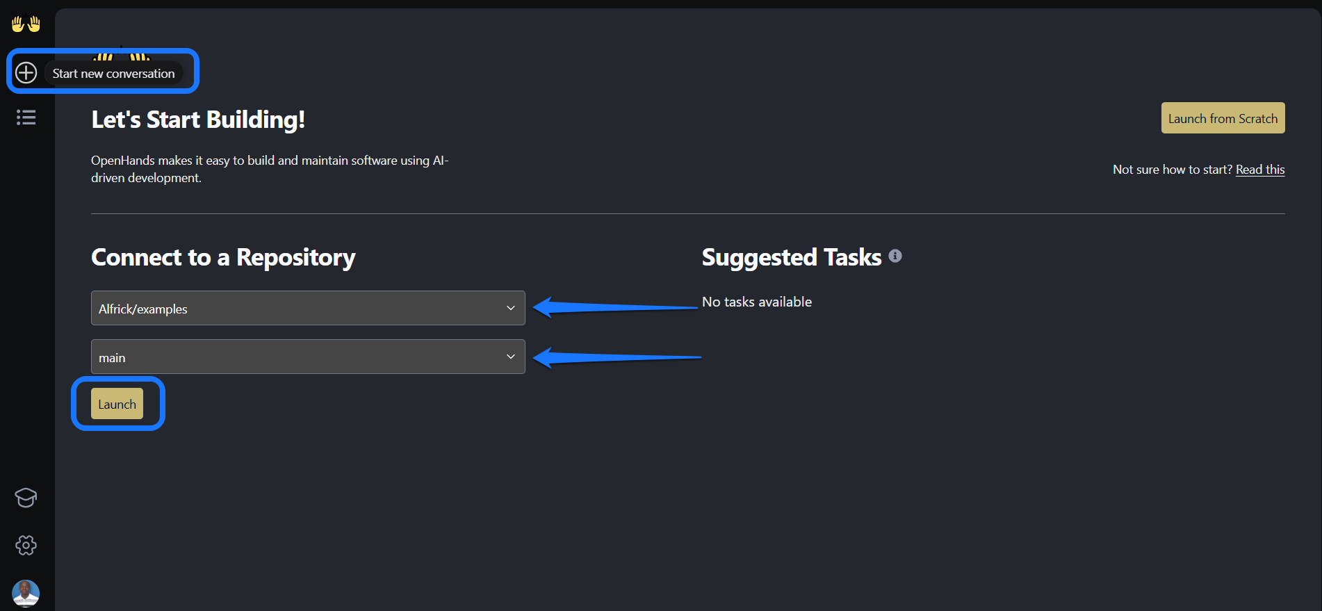Image resolution: width=1322 pixels, height=611 pixels.
Task: Click the plus icon for new conversation
Action: pos(26,72)
